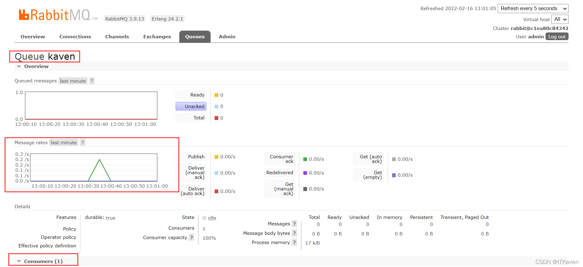This screenshot has width=583, height=267.
Task: Click the Details section heading
Action: [x=22, y=207]
